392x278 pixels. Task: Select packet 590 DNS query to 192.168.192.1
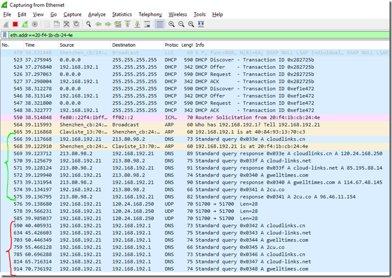pos(195,226)
